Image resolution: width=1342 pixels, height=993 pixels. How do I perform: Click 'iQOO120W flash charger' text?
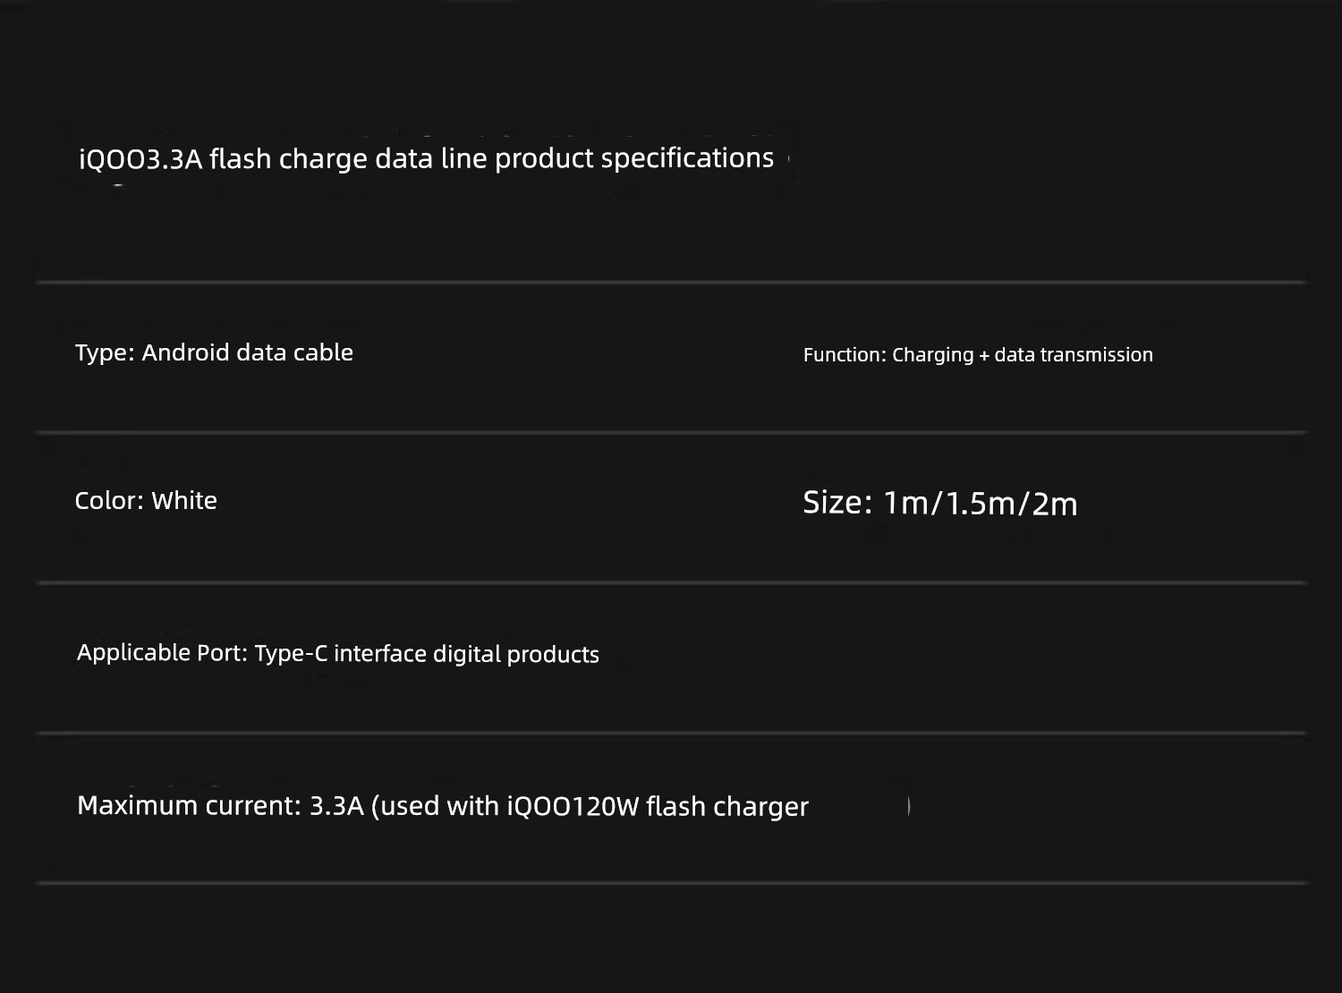tap(658, 807)
